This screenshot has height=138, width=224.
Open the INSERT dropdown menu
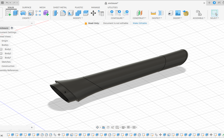(x=177, y=18)
